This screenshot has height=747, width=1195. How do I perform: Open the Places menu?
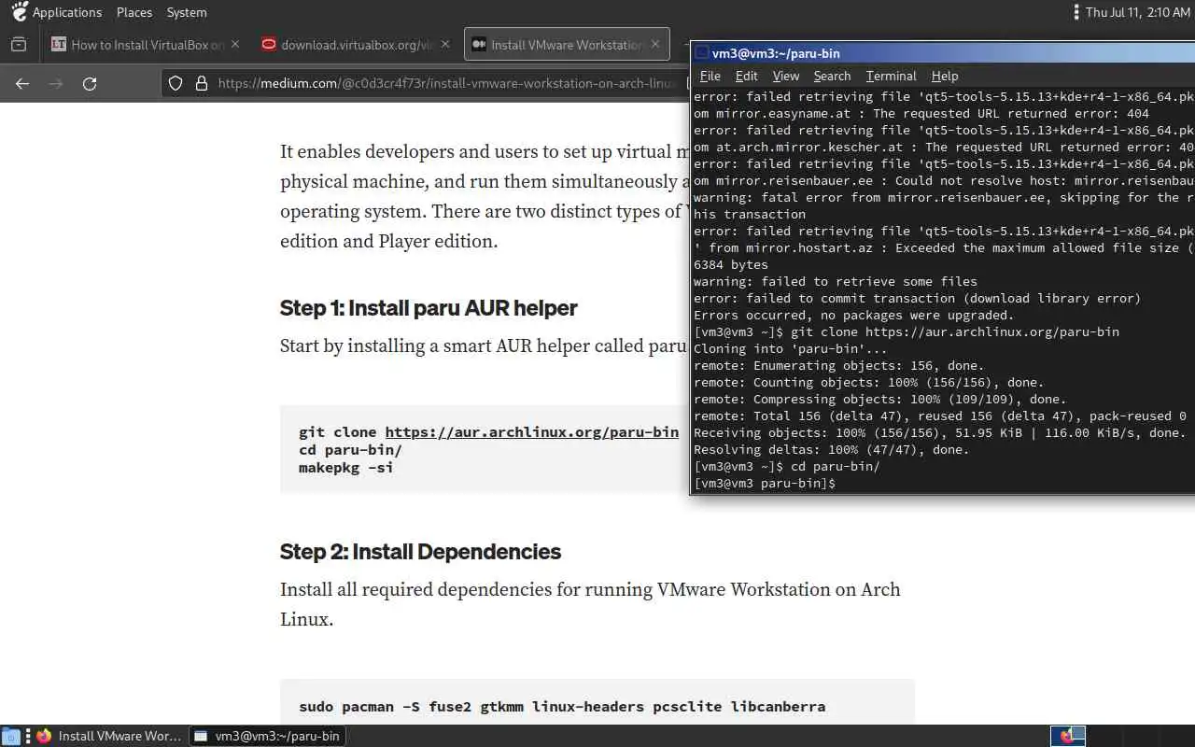point(134,12)
